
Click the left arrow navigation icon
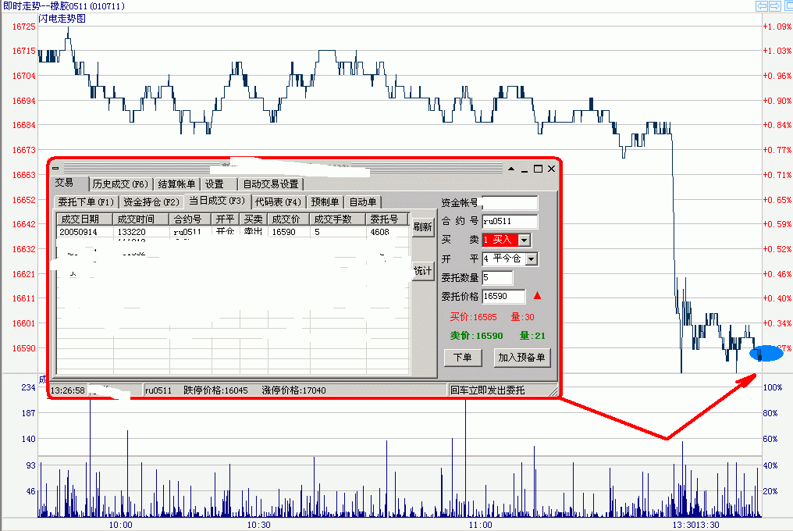tap(762, 6)
